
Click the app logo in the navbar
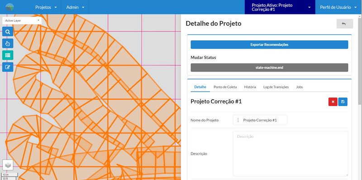(10, 7)
